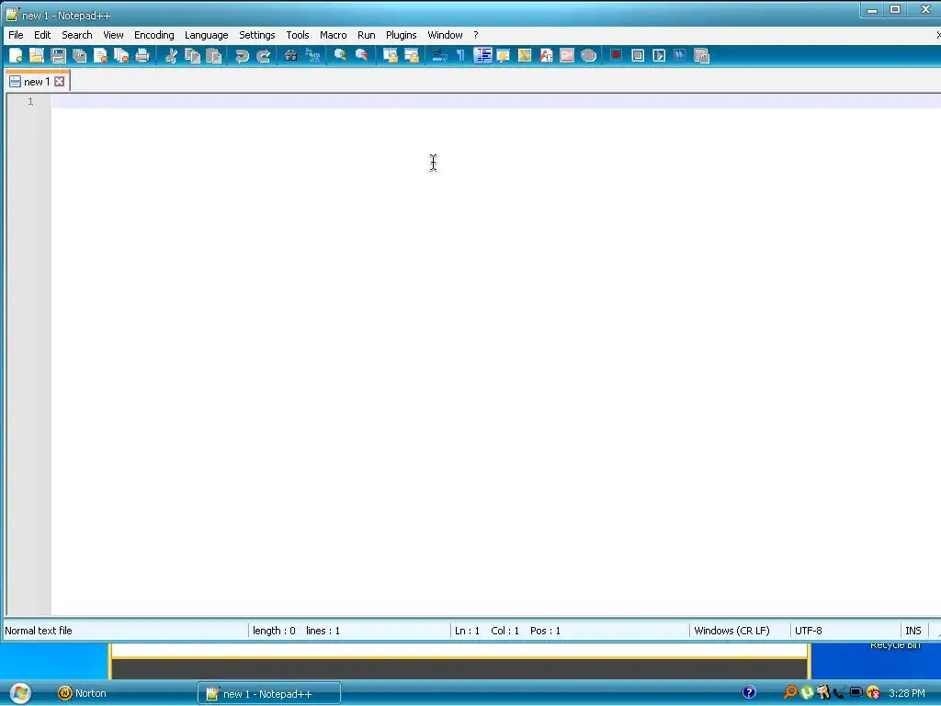This screenshot has width=941, height=706.
Task: Toggle word wrap toolbar icon
Action: point(440,56)
